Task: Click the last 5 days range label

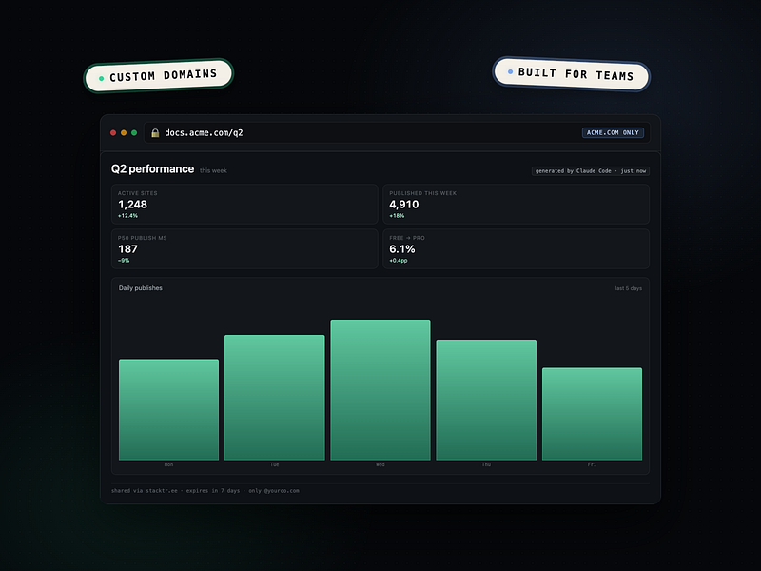Action: coord(629,288)
